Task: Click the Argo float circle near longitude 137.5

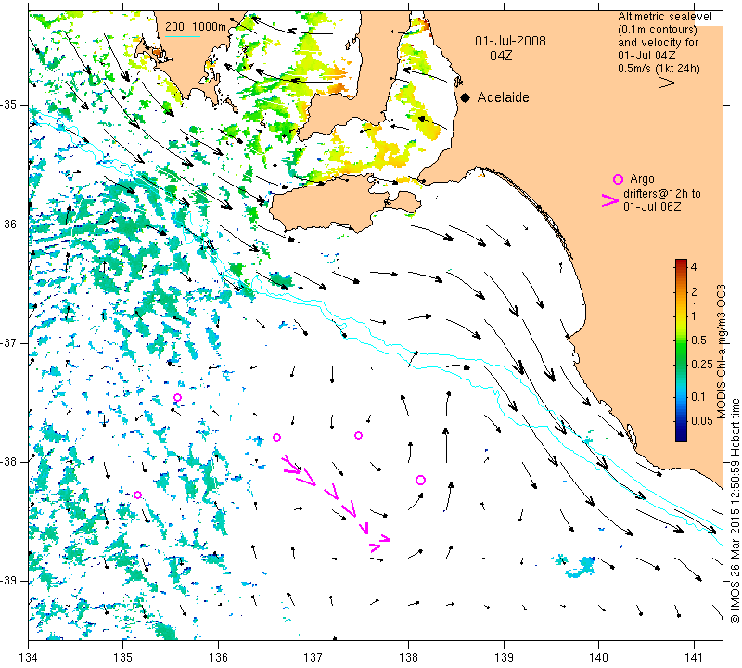Action: tap(358, 435)
